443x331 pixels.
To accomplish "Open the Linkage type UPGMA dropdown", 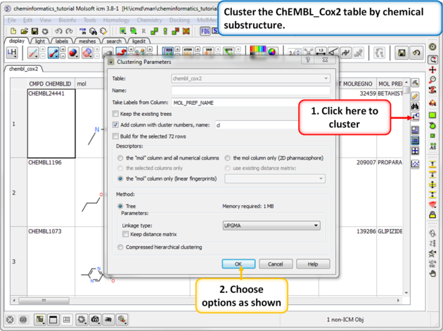I will point(271,226).
